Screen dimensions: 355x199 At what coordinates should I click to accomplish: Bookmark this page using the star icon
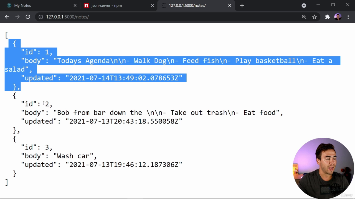pos(315,17)
